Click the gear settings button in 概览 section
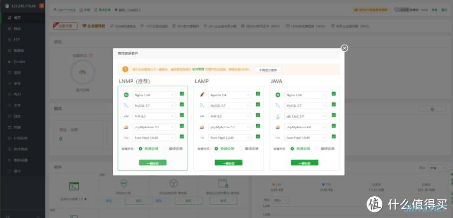Screen dimensions: 453x218 (x=432, y=109)
